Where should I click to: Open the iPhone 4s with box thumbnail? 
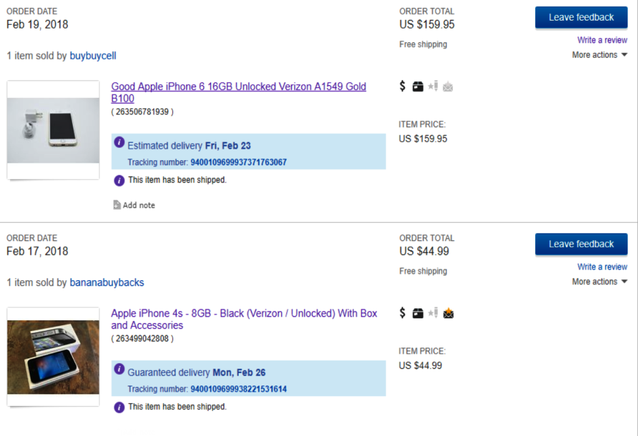pos(53,357)
